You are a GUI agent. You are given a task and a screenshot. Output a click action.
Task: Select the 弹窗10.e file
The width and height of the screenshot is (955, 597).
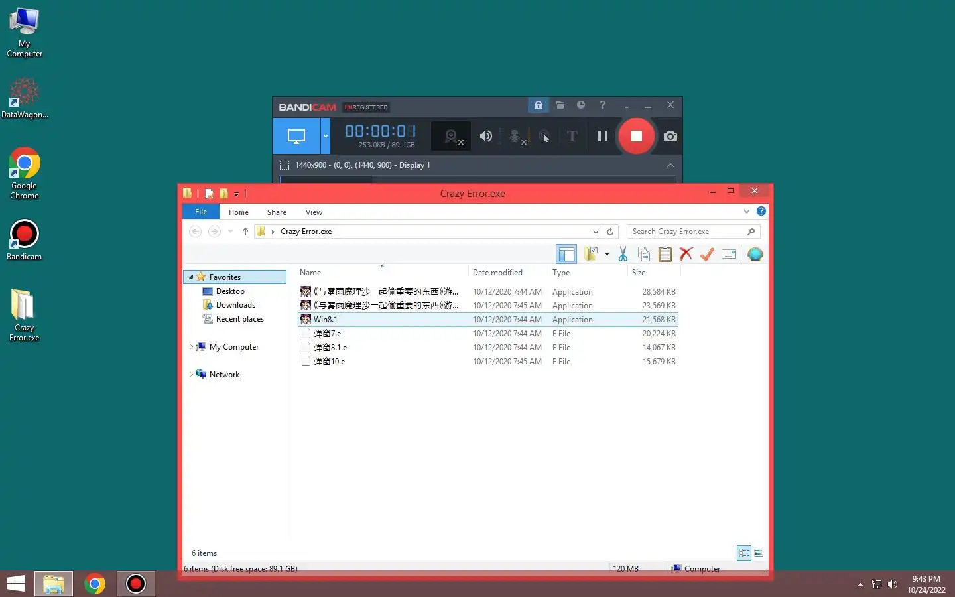pos(488,362)
